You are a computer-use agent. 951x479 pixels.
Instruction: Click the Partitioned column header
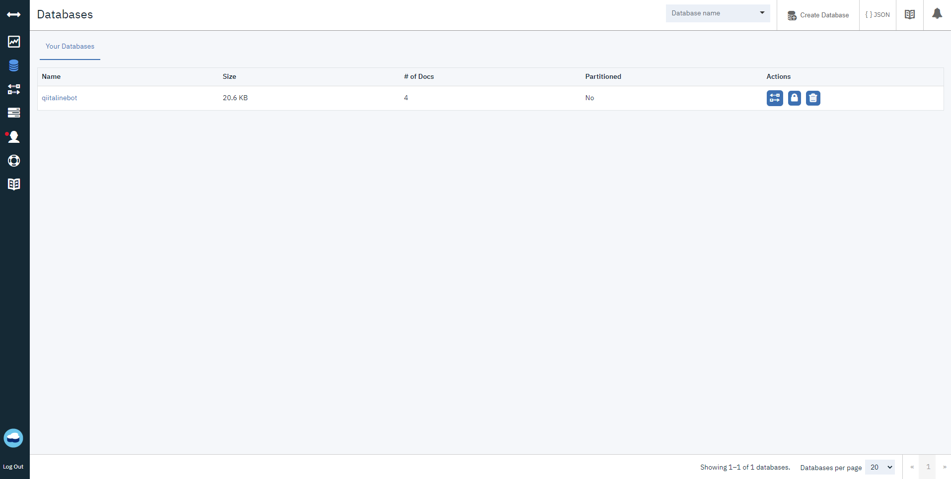click(603, 77)
